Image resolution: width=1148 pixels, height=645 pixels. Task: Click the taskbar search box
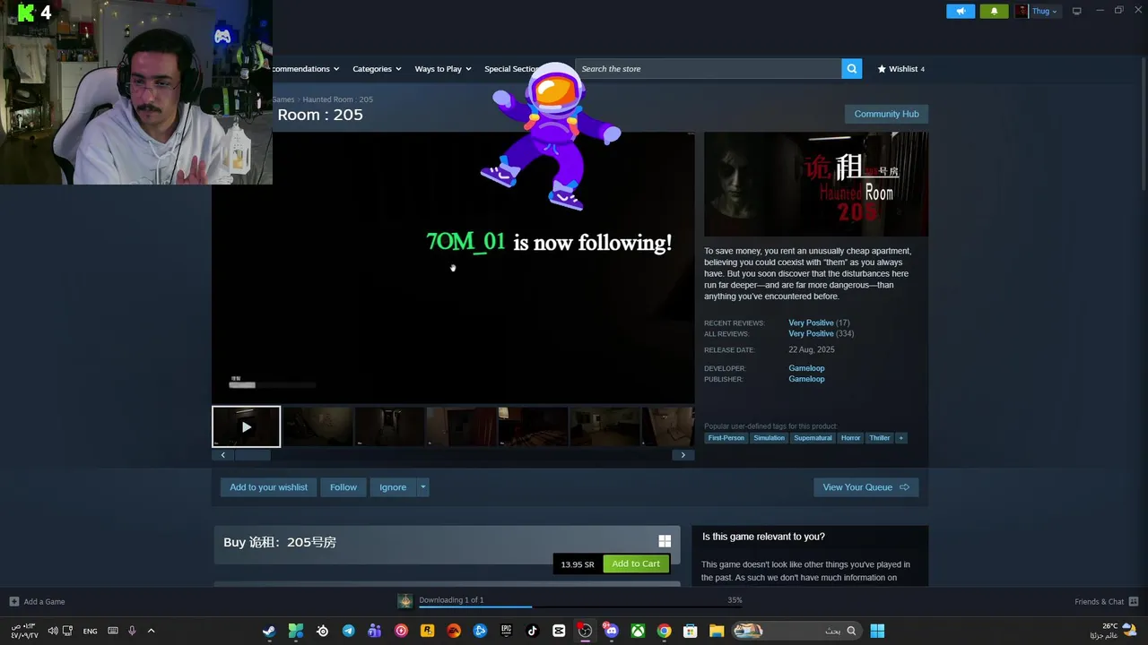point(796,631)
